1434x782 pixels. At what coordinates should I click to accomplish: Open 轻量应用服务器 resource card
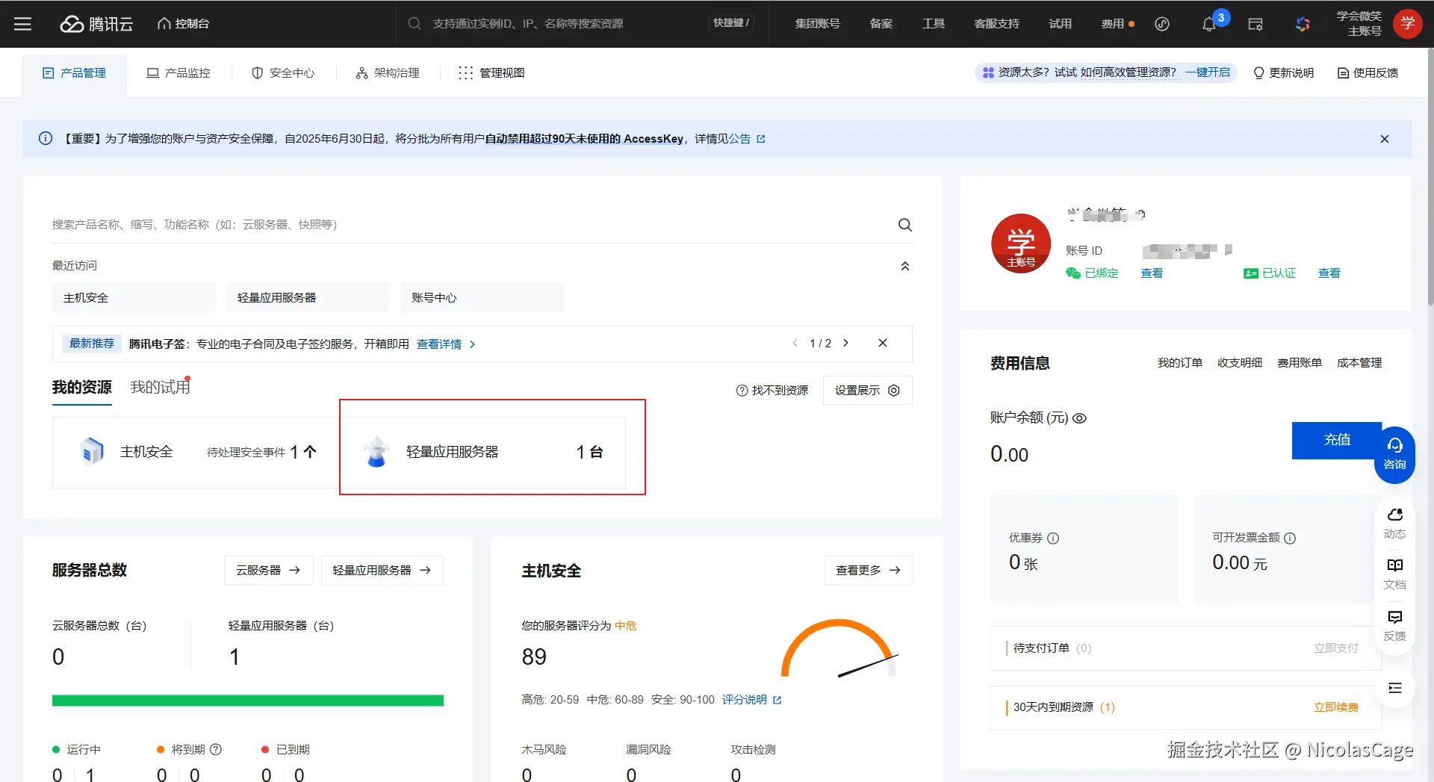tap(482, 453)
